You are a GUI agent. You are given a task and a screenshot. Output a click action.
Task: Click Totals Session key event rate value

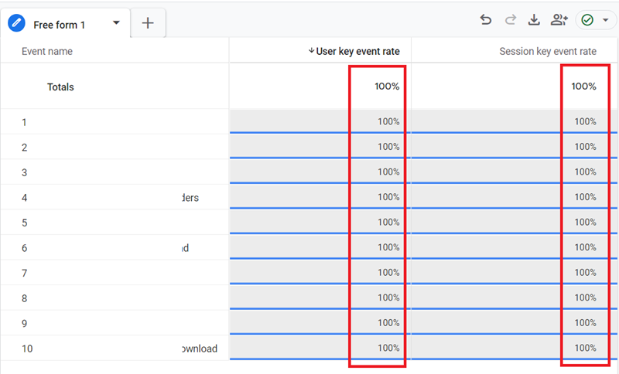(x=583, y=87)
